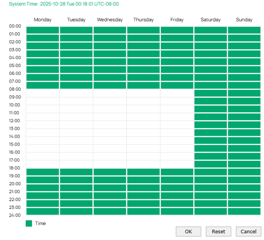Screen dimensions: 264x240
Task: Click the System Time text
Action: pyautogui.click(x=64, y=4)
